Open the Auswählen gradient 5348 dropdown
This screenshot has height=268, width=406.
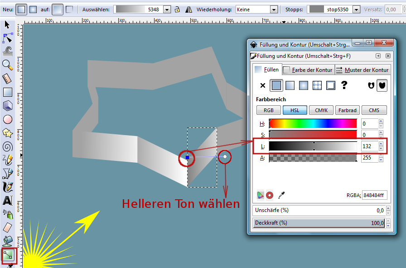tap(167, 9)
